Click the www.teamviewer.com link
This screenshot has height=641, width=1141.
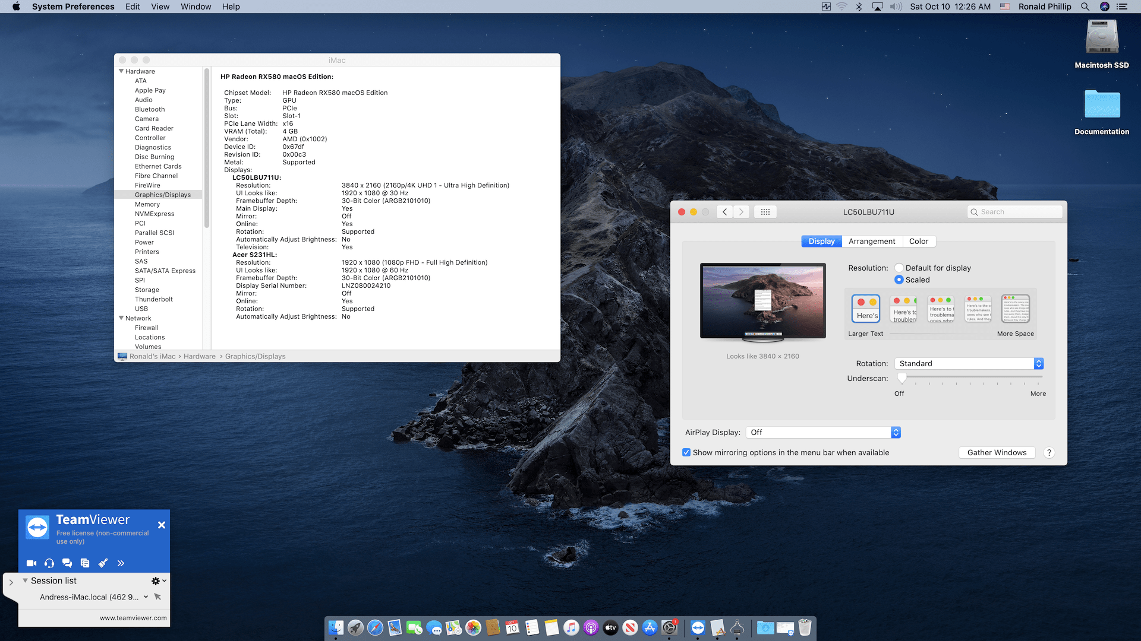[x=133, y=618]
